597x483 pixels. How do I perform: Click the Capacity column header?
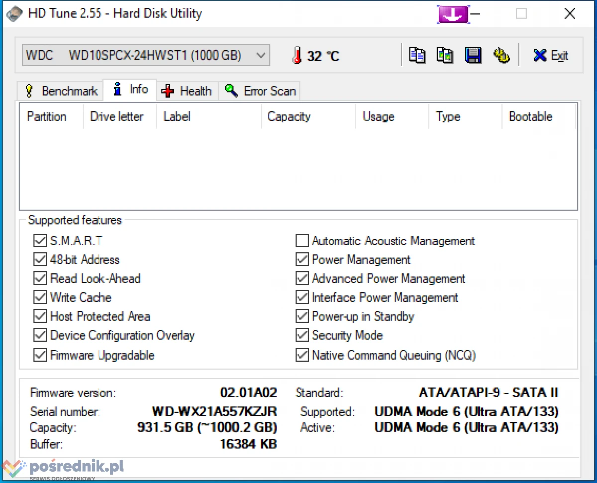[289, 117]
